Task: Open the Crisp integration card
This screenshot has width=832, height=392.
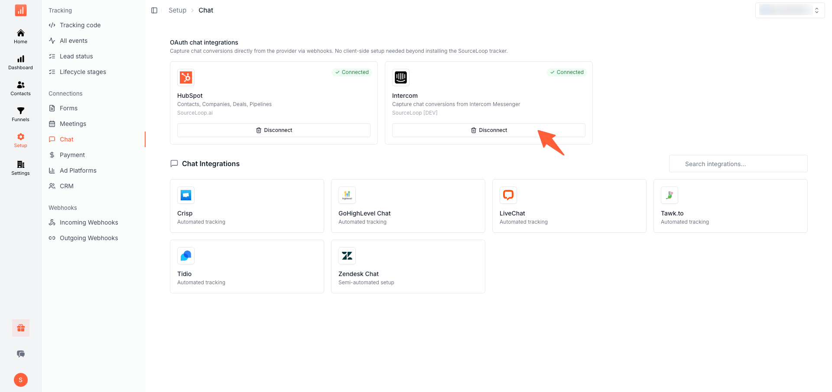Action: pos(247,206)
